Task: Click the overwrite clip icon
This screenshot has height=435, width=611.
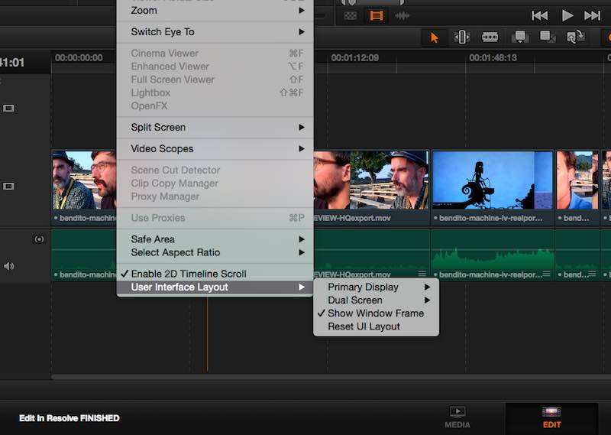Action: 548,37
